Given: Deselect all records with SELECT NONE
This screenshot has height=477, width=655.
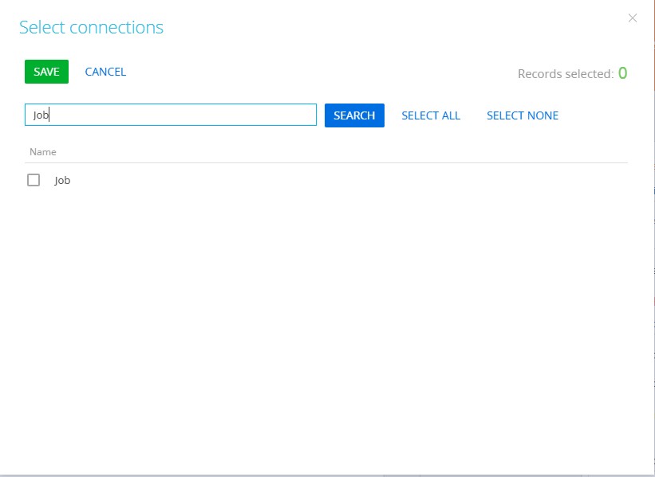Looking at the screenshot, I should pos(523,115).
